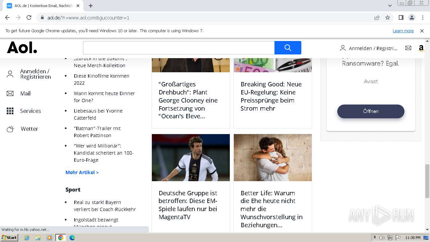Open header Anmelden / Registri... link
Image resolution: width=430 pixels, height=242 pixels.
pyautogui.click(x=373, y=48)
